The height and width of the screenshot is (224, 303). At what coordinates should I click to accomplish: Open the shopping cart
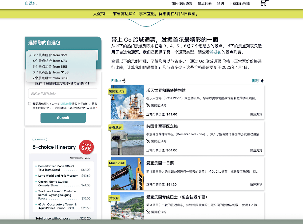pos(264,3)
